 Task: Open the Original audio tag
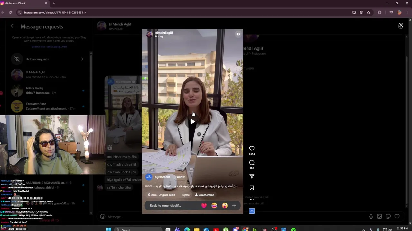pyautogui.click(x=161, y=195)
